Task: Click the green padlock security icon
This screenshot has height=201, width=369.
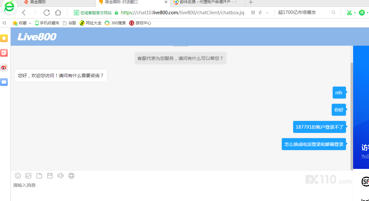Action: [x=116, y=12]
